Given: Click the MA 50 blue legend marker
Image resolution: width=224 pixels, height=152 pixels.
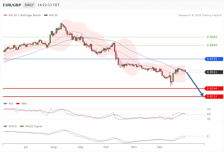Looking at the screenshot, I should pos(46,15).
